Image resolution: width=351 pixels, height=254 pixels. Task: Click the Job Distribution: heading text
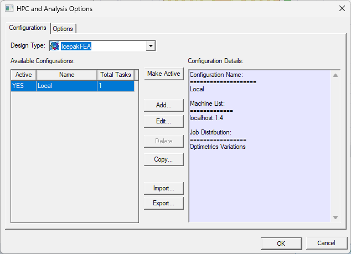(210, 132)
